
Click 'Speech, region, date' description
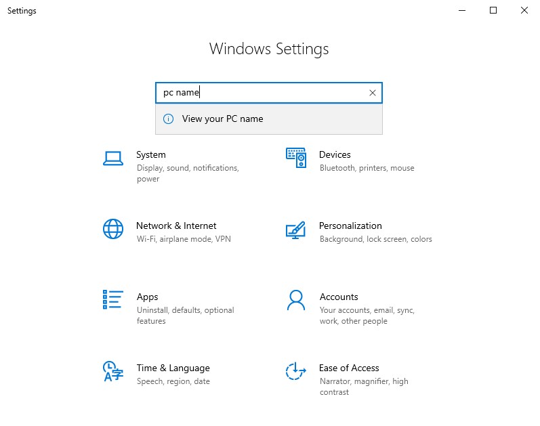click(173, 381)
